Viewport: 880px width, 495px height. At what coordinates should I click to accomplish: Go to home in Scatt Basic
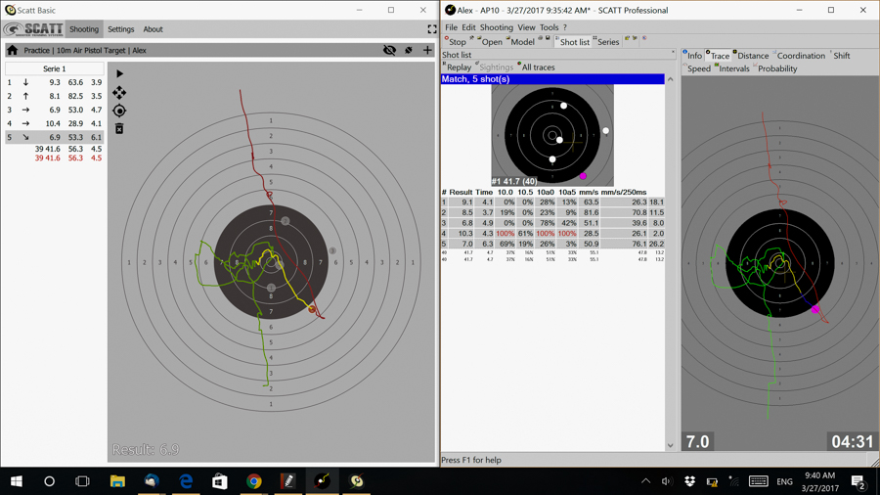13,50
